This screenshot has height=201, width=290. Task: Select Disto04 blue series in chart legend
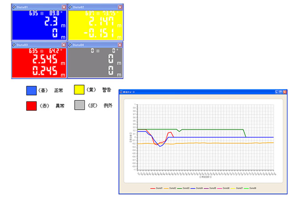pos(197,188)
